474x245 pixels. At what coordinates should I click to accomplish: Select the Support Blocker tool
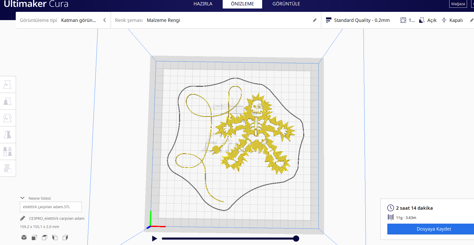(8, 168)
